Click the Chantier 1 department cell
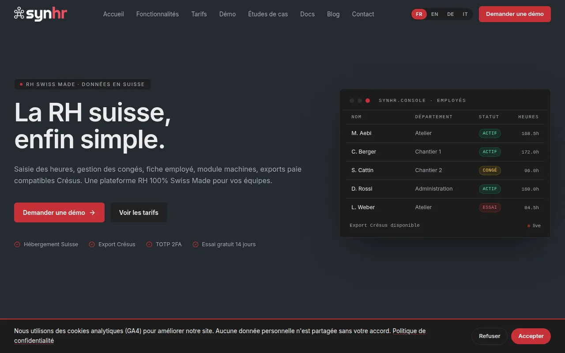The height and width of the screenshot is (353, 565). (x=428, y=152)
